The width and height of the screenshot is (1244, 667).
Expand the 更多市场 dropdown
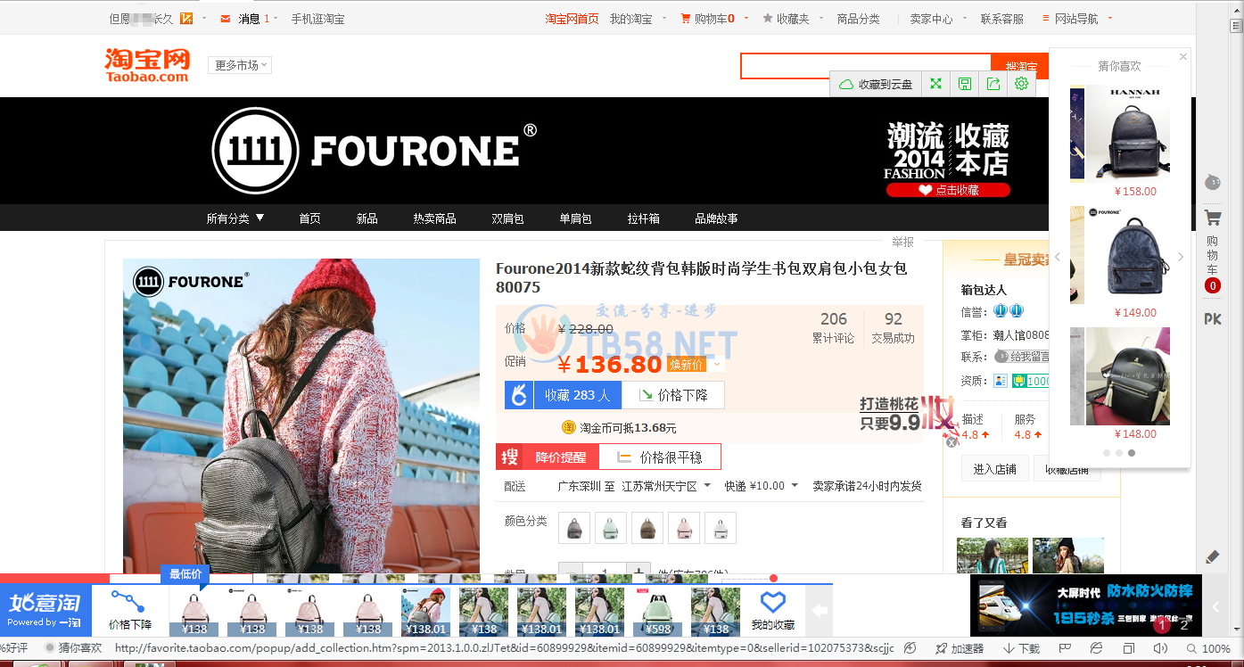pos(240,65)
